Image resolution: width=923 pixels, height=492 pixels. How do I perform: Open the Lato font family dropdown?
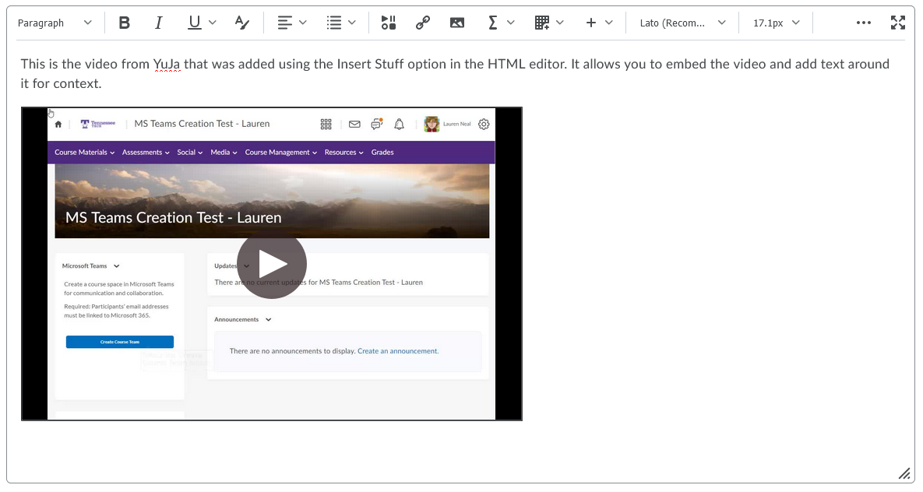coord(682,23)
